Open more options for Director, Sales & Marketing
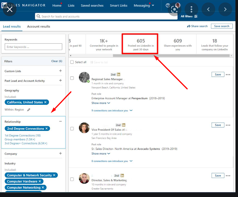Image resolution: width=238 pixels, height=197 pixels. (x=228, y=176)
